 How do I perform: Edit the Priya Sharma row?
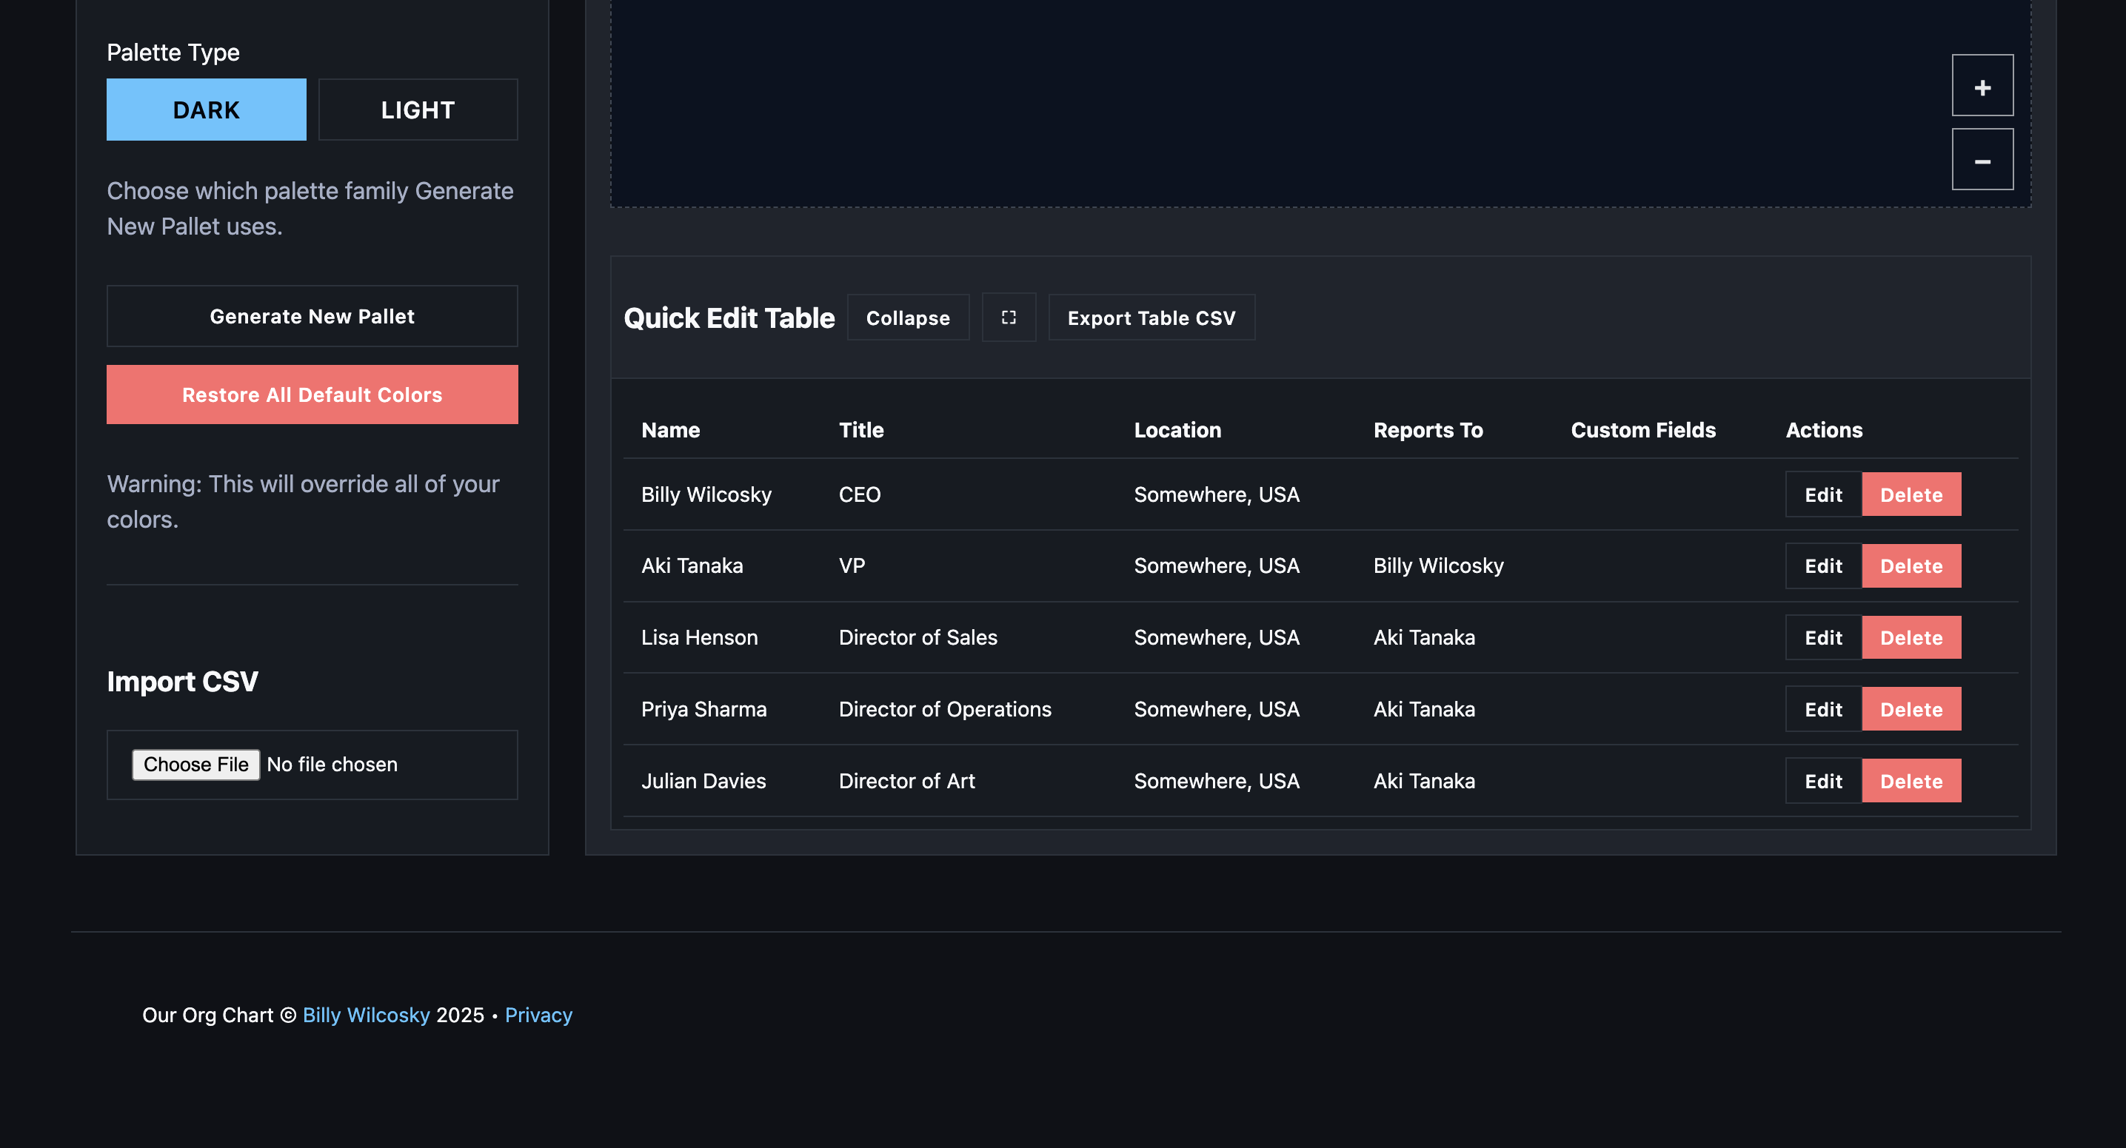point(1822,709)
